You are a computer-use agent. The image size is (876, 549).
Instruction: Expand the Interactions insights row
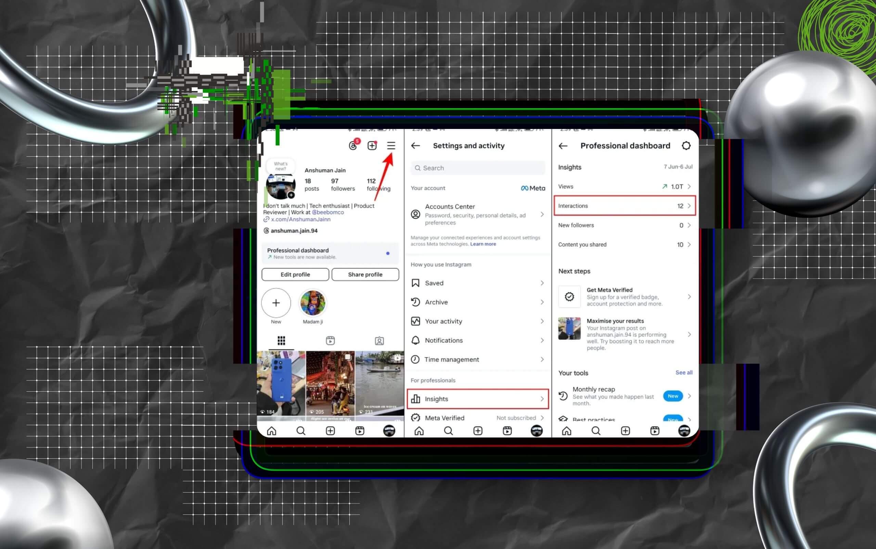624,206
